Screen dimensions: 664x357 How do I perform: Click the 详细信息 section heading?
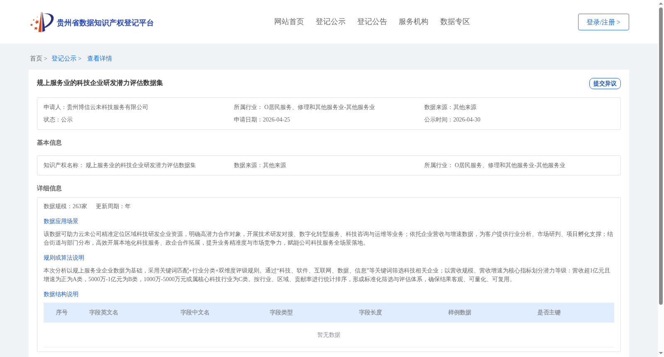coord(49,188)
